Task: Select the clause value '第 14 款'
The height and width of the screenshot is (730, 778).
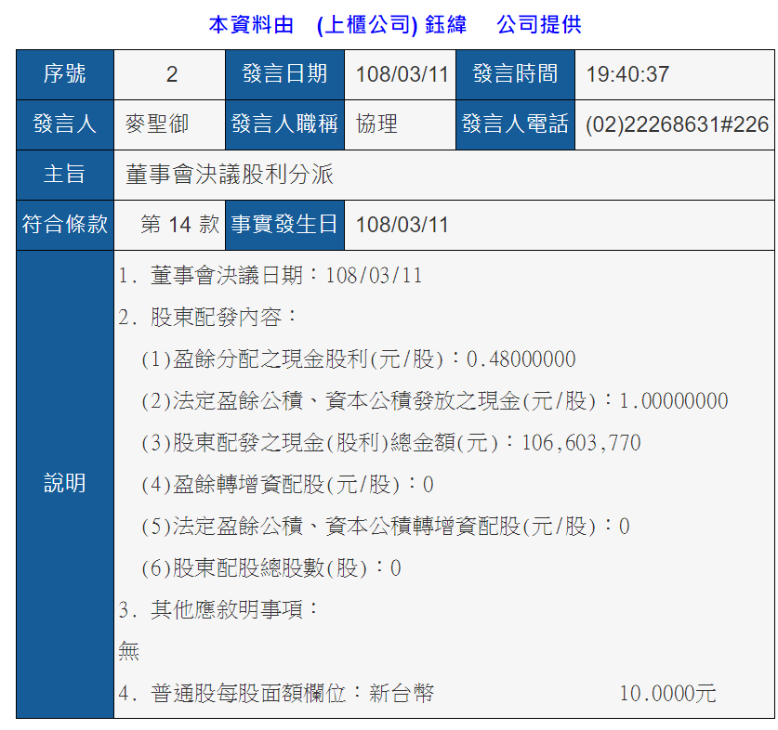Action: tap(179, 225)
